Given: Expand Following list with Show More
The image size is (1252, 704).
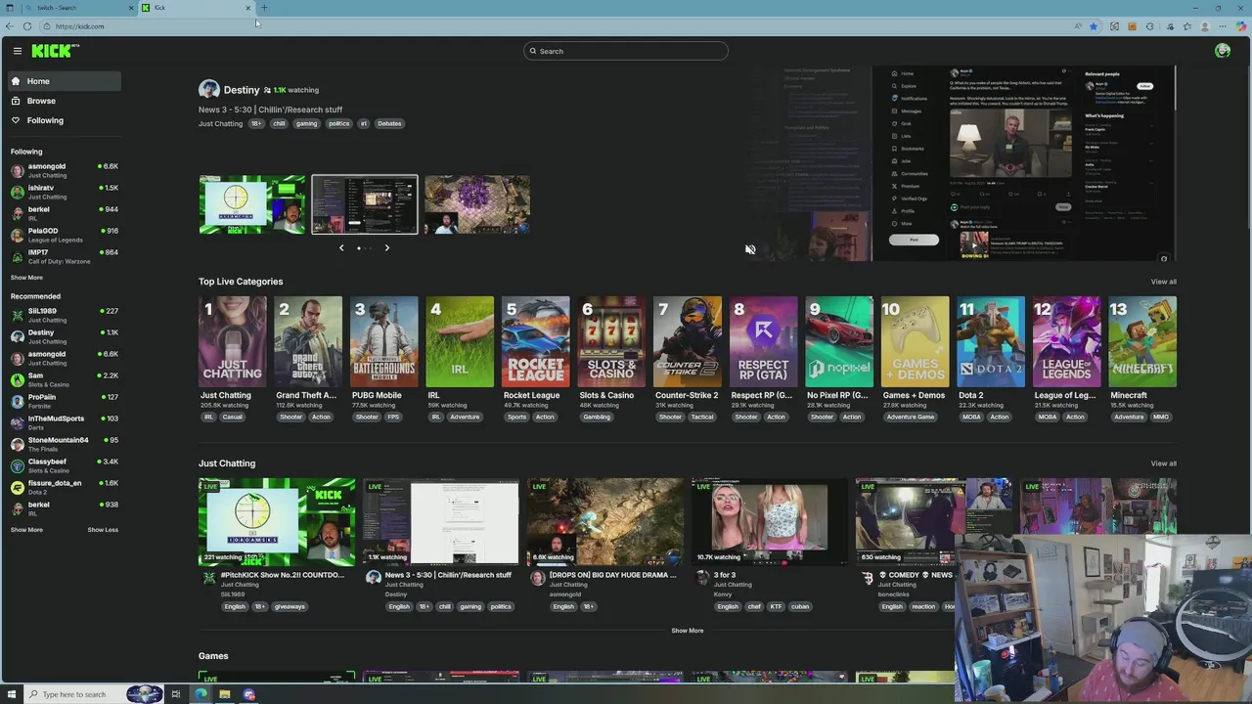Looking at the screenshot, I should (26, 278).
